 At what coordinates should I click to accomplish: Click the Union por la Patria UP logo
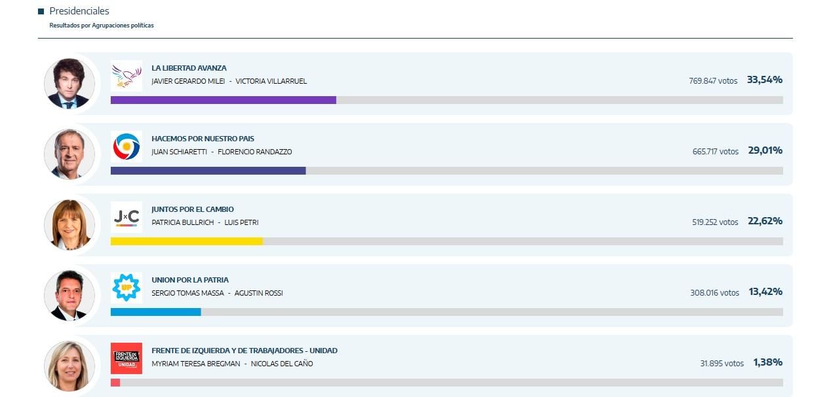(126, 287)
